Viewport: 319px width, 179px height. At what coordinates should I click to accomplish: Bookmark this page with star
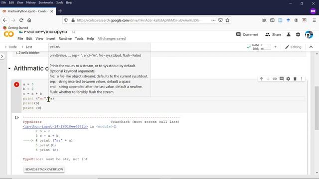point(227,20)
